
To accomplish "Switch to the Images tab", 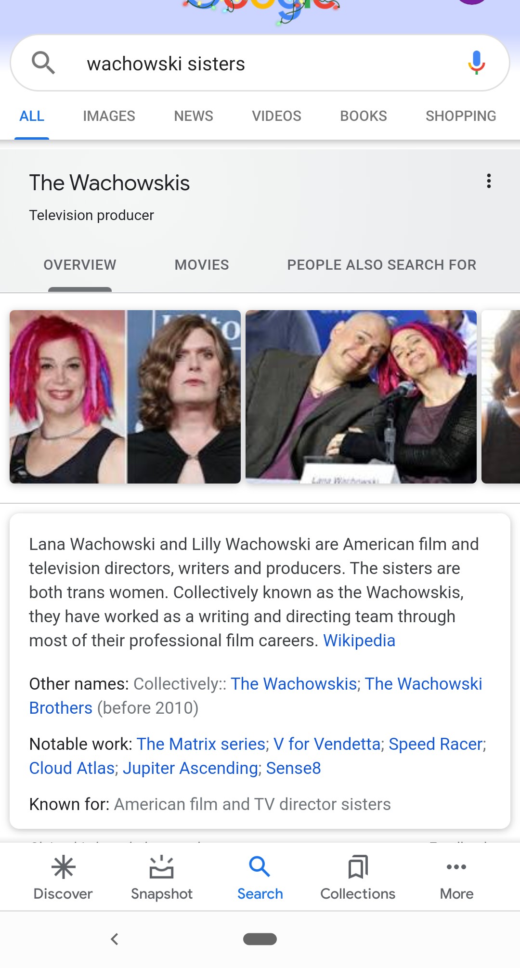I will click(109, 116).
